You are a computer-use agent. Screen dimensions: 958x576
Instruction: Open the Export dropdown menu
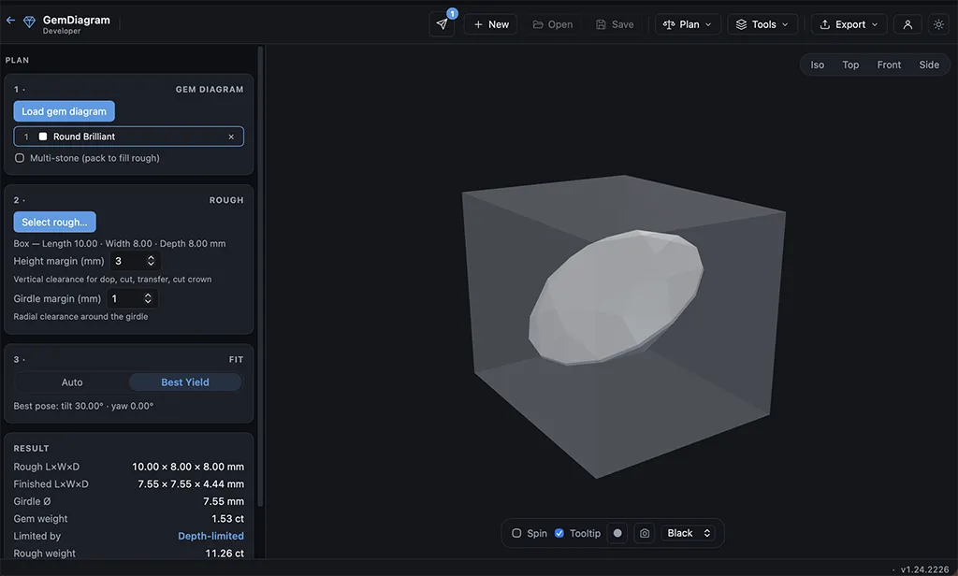pyautogui.click(x=849, y=24)
